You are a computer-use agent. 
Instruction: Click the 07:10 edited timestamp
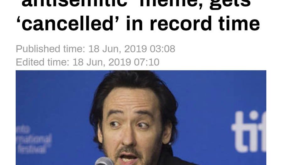(147, 62)
